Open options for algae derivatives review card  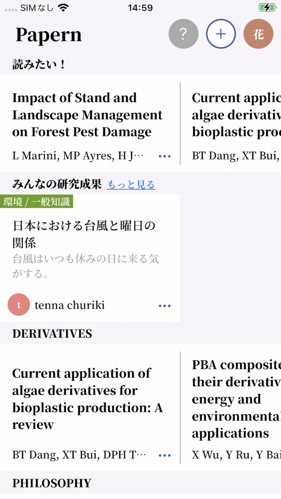pos(165,455)
